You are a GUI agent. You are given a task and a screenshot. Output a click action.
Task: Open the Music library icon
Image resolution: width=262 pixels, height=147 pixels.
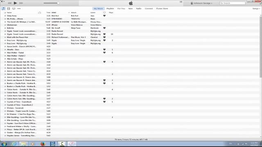(3, 9)
